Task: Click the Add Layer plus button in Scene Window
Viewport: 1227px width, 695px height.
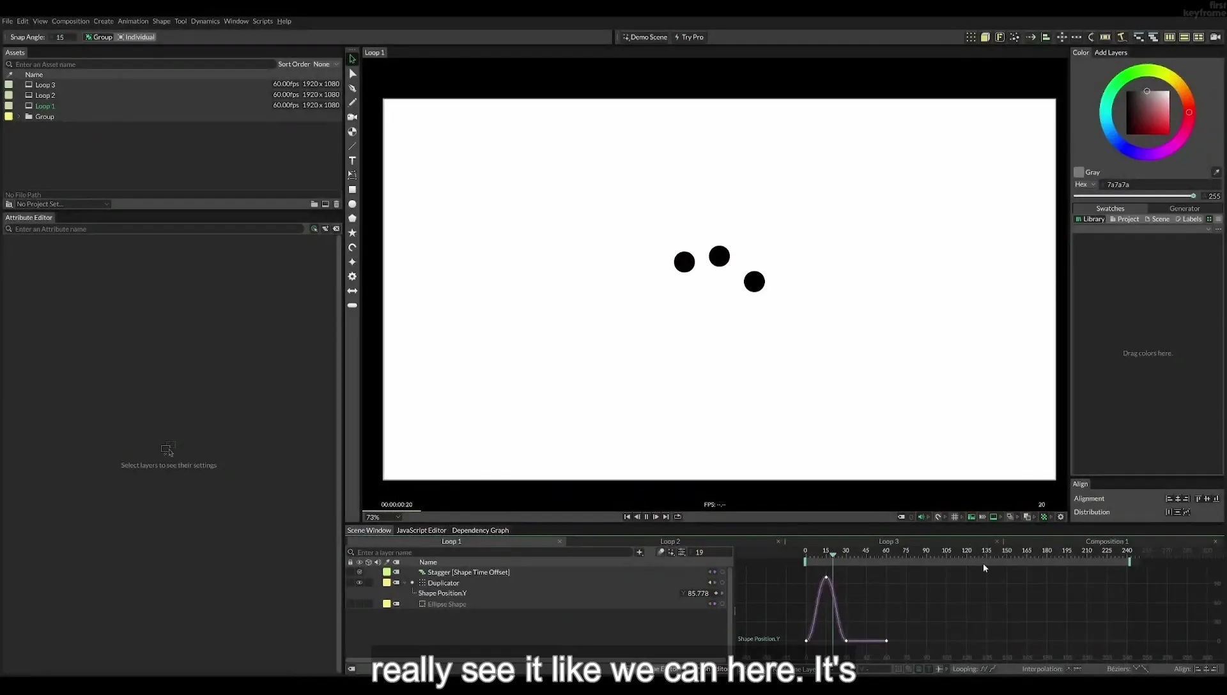Action: coord(639,552)
